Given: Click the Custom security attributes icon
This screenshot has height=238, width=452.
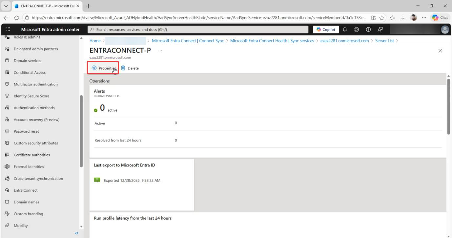Looking at the screenshot, I should pos(7,143).
